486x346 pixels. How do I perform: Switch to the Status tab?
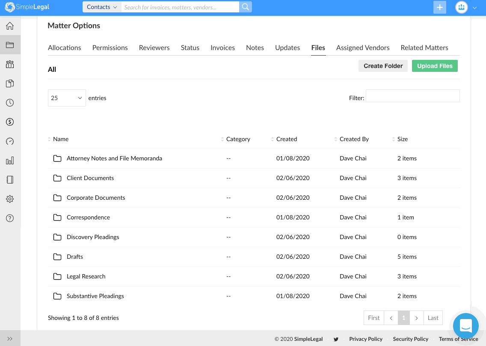point(190,48)
